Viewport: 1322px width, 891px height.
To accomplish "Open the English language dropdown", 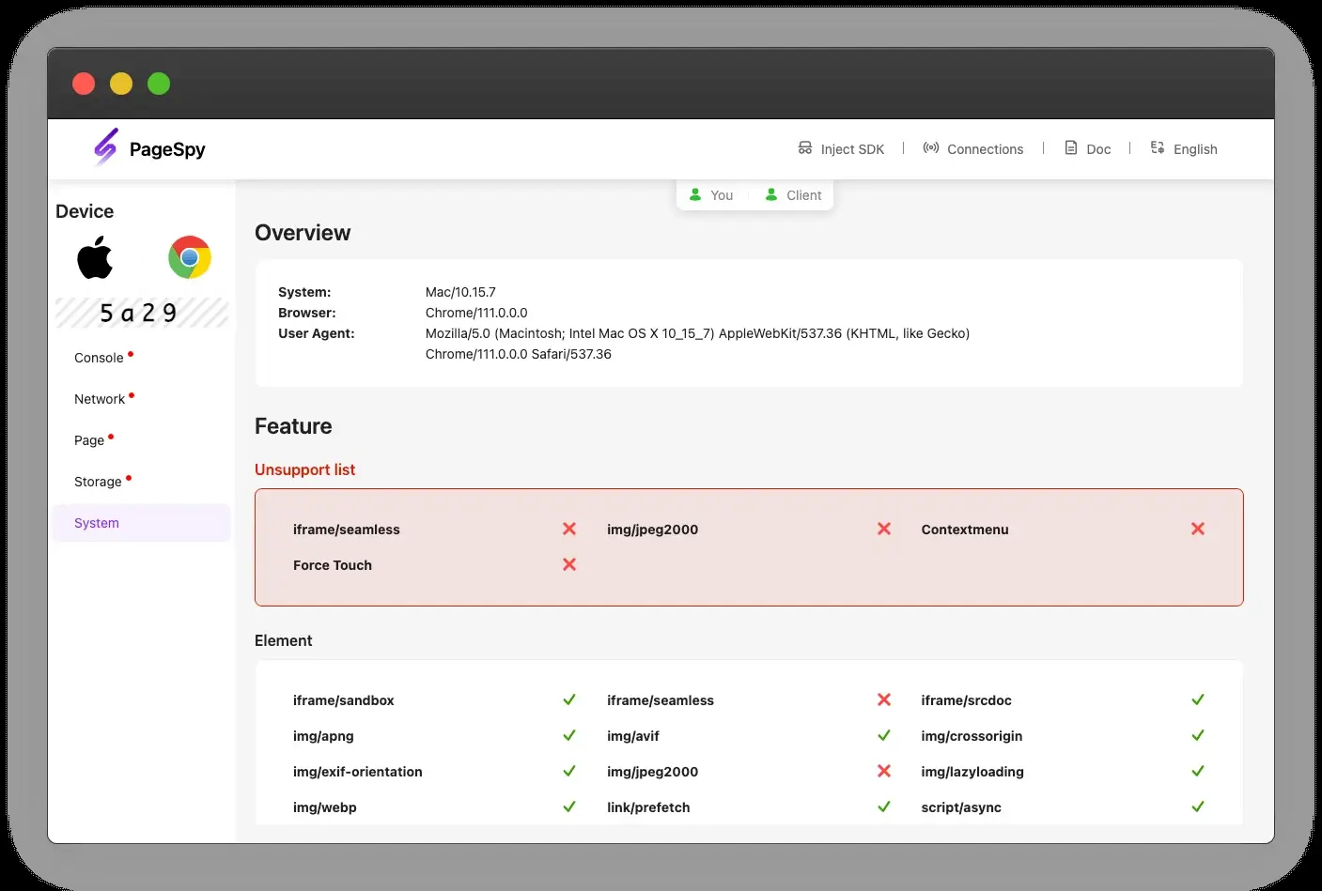I will pos(1184,148).
